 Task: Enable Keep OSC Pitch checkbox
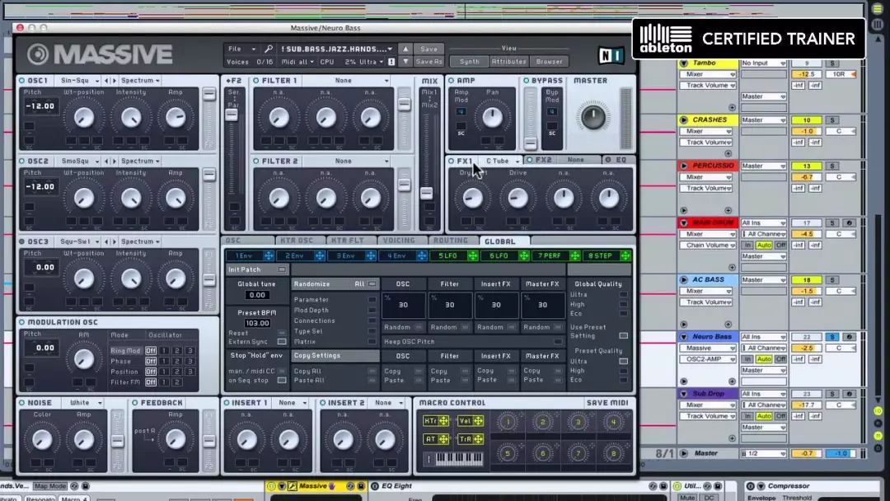(x=558, y=341)
